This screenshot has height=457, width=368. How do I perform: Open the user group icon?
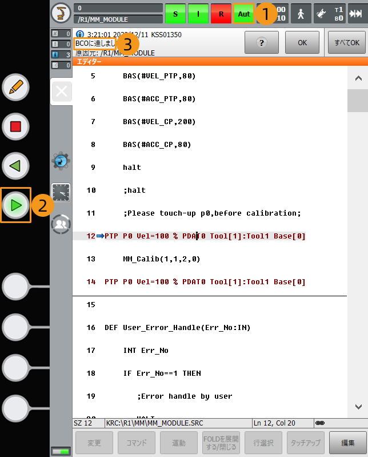(61, 224)
